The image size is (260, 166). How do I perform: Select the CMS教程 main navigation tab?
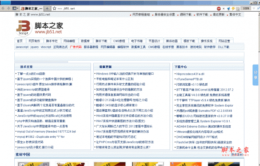pyautogui.click(x=119, y=41)
